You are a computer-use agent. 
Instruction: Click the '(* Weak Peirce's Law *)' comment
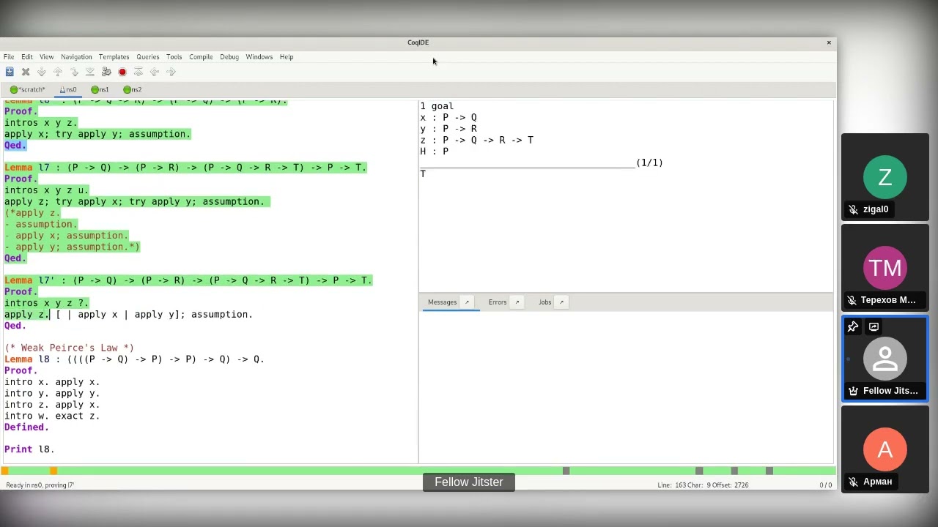click(x=69, y=348)
